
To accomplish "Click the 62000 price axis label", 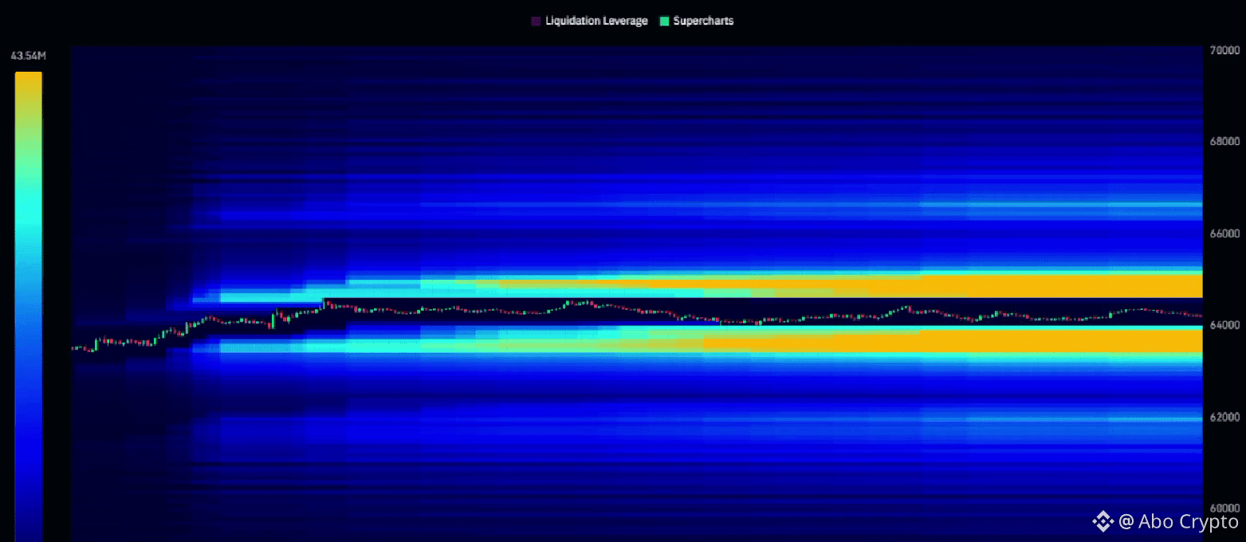I will tap(1224, 417).
